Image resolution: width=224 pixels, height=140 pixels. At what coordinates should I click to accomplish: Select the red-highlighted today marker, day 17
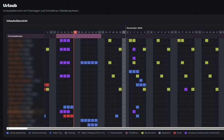pos(75,32)
